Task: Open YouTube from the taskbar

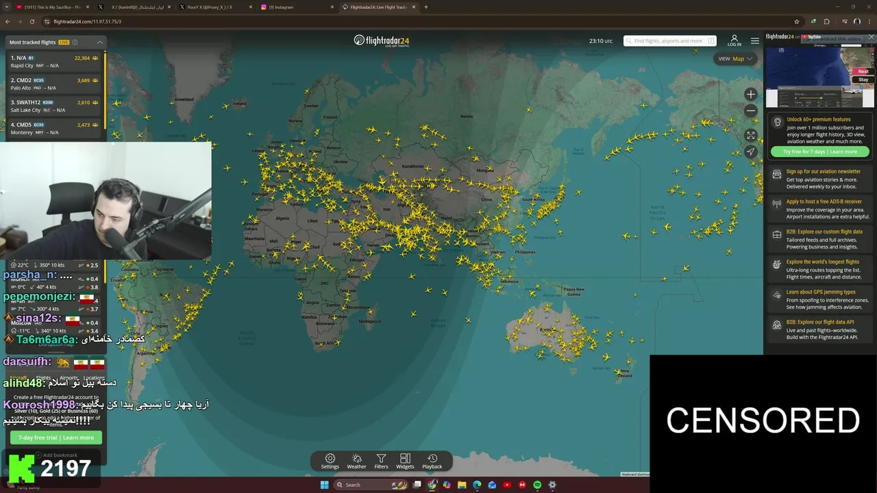Action: tap(507, 485)
